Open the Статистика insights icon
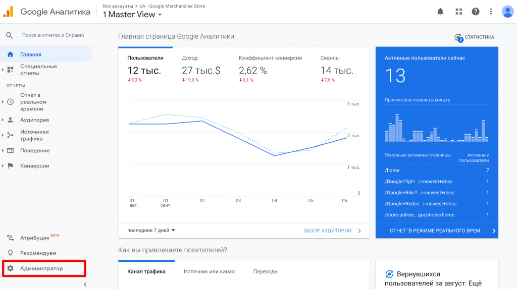Image resolution: width=517 pixels, height=289 pixels. click(474, 37)
